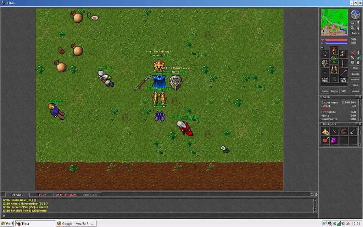Screen dimensions: 363x227
Task: Zoom out the minimap with minus magnifier
Action: pos(352,23)
